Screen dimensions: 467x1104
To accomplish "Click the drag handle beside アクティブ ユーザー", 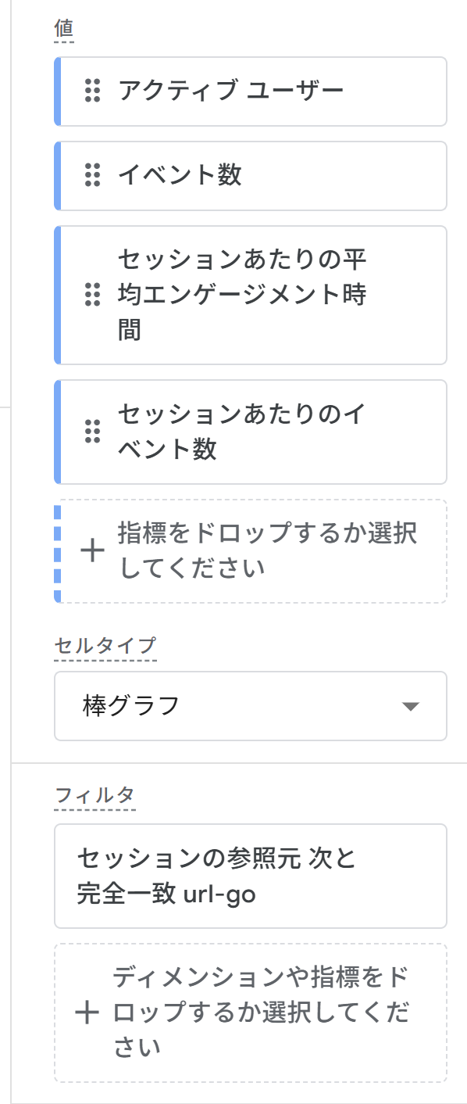I will point(94,91).
